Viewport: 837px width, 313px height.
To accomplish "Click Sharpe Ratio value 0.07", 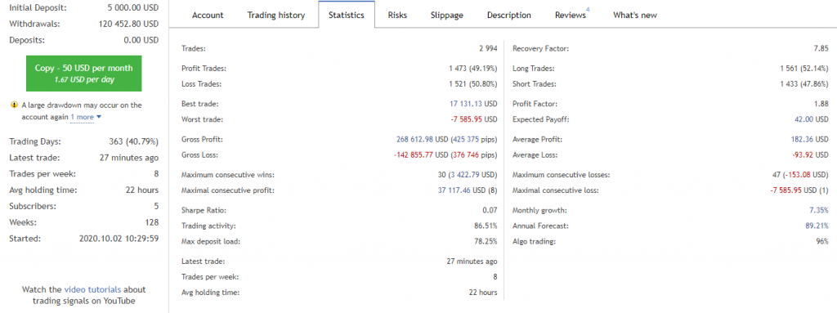I will pyautogui.click(x=490, y=211).
